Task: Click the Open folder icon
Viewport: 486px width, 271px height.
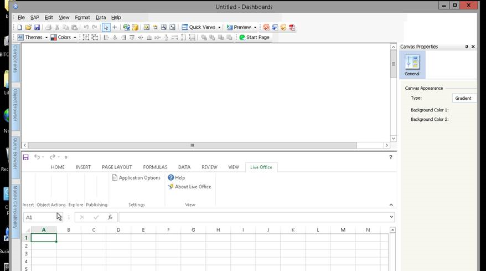Action: point(28,27)
